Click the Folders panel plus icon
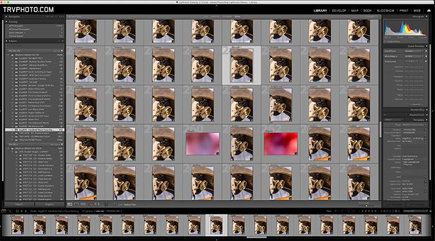435x241 pixels. (x=62, y=41)
